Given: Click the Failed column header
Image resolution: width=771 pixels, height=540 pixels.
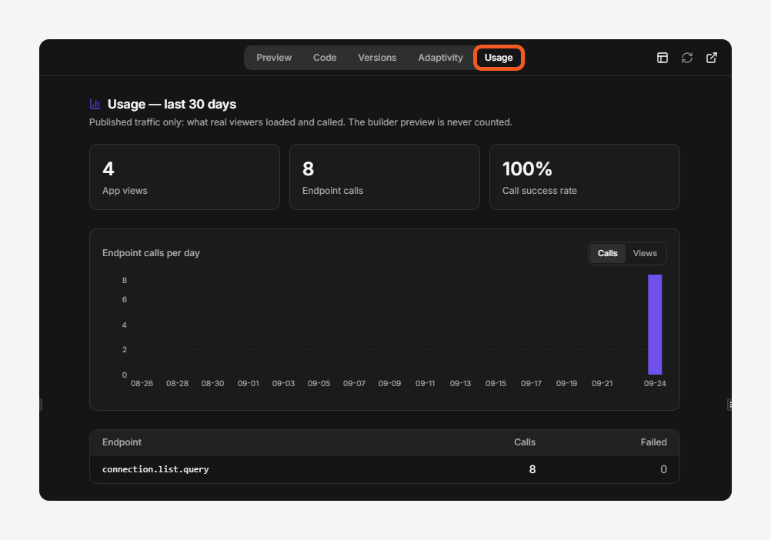Looking at the screenshot, I should coord(653,442).
